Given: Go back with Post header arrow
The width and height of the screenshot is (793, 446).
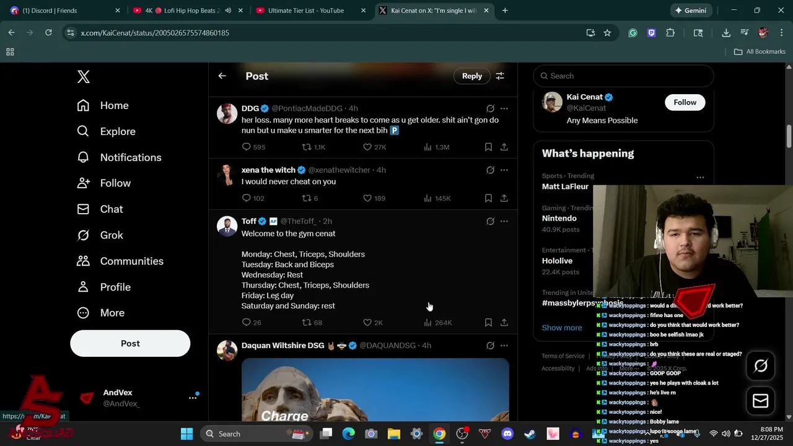Looking at the screenshot, I should [222, 76].
